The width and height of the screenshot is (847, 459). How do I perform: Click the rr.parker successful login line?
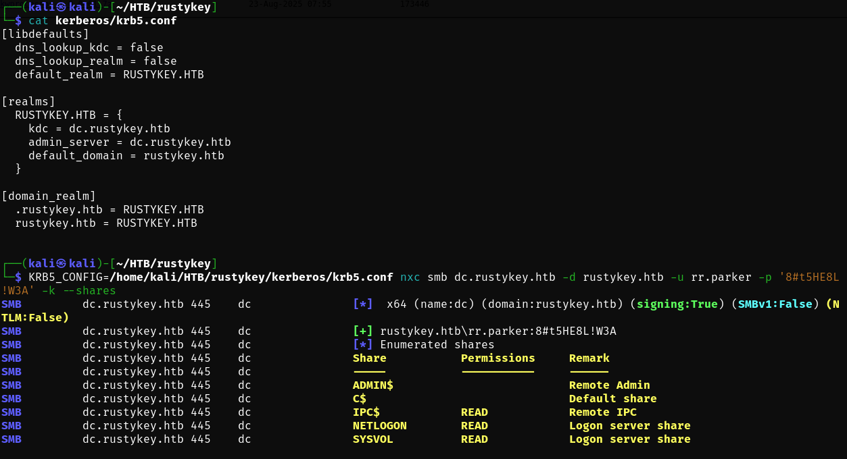click(498, 331)
